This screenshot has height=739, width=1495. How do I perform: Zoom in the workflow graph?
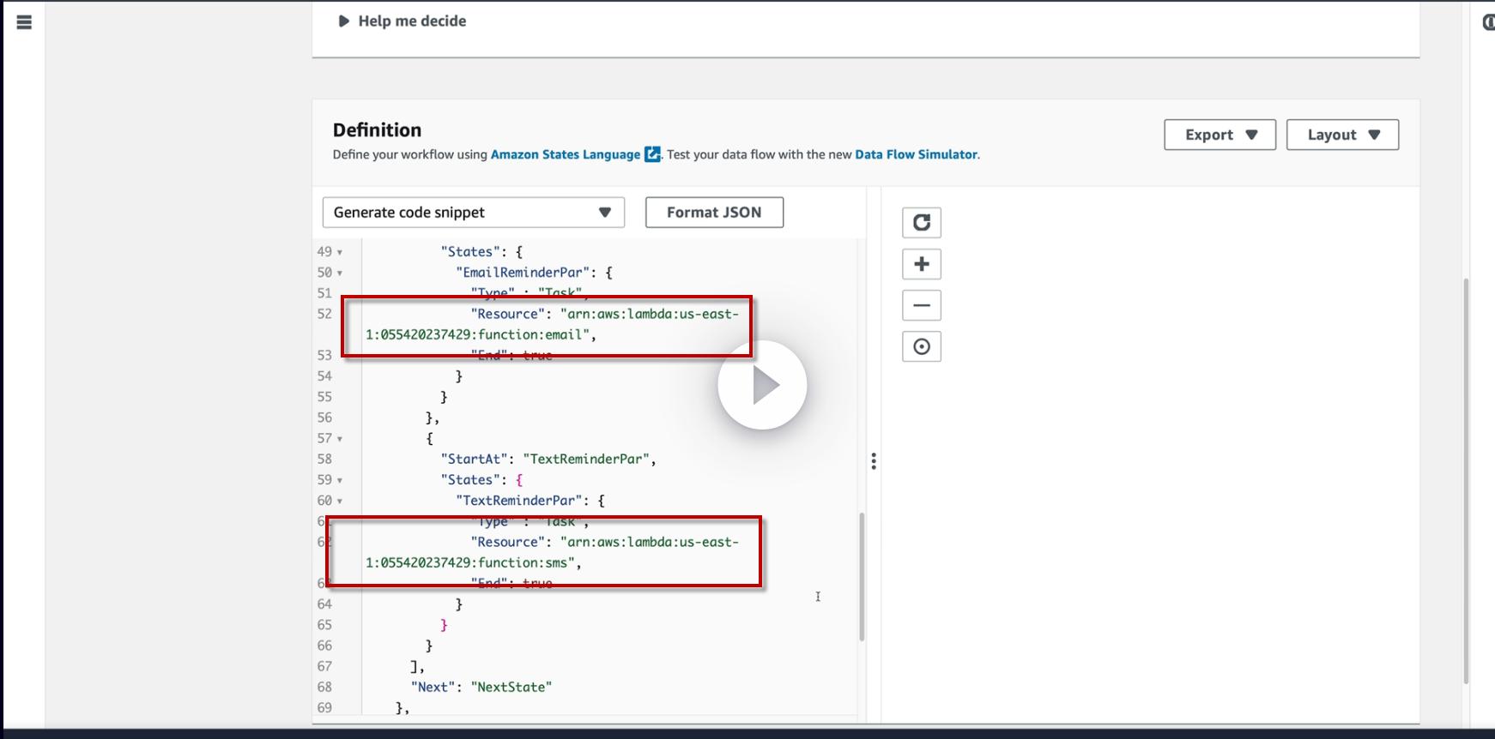921,264
